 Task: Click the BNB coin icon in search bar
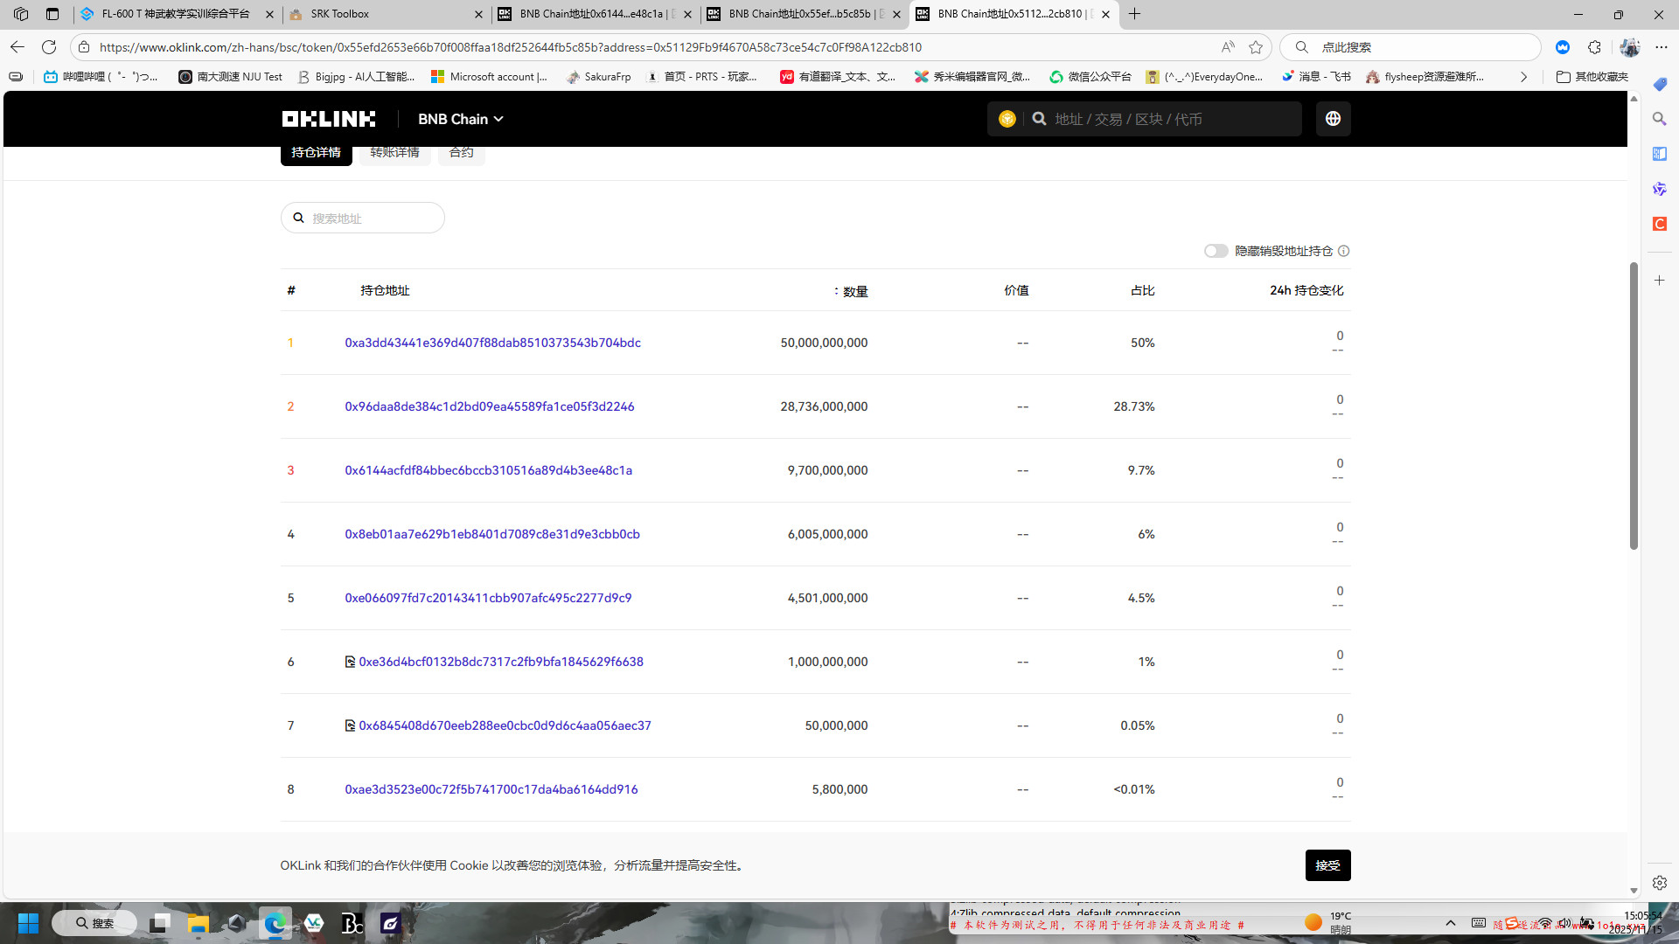pos(1007,119)
